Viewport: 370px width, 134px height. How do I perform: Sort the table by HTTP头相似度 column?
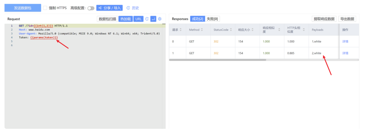pos(304,30)
